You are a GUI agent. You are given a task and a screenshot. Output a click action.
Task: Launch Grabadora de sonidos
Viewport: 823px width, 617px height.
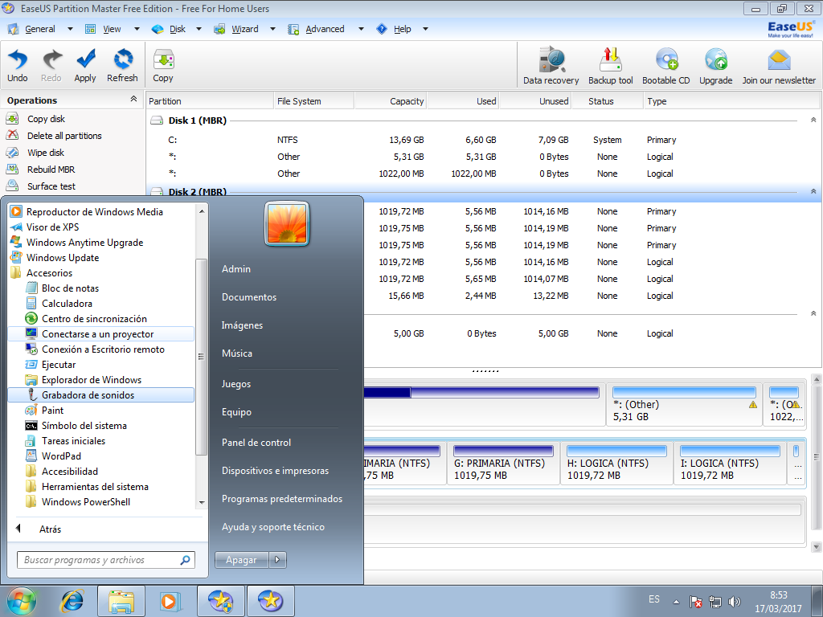[x=100, y=395]
